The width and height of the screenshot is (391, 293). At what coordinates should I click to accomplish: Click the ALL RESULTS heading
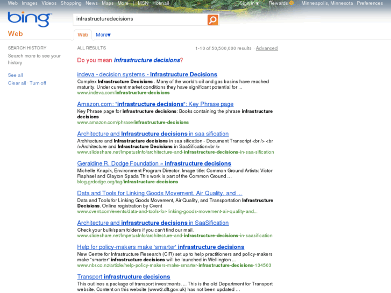click(91, 48)
